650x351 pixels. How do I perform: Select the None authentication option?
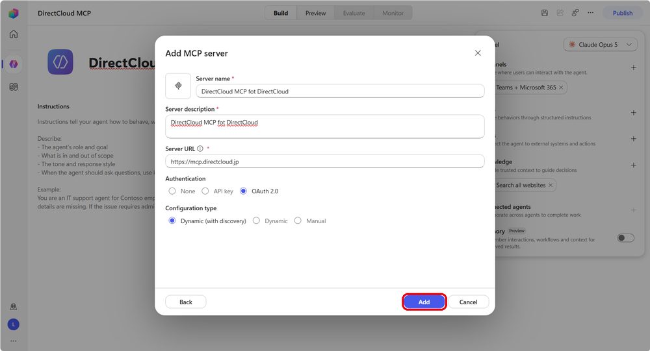(x=172, y=191)
